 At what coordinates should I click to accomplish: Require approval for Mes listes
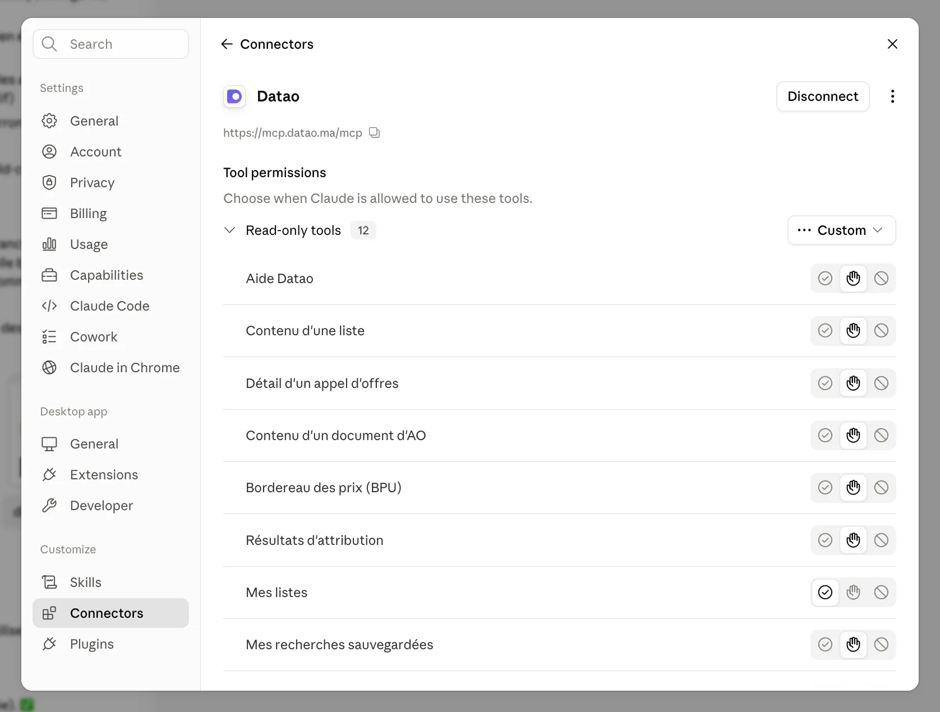853,593
